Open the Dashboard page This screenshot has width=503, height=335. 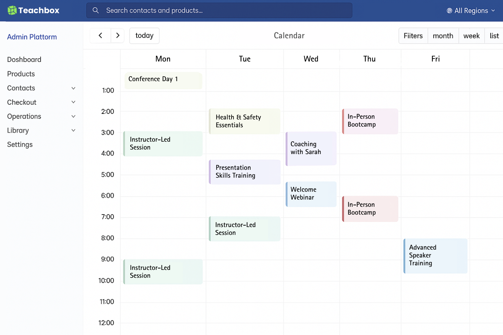pos(24,60)
